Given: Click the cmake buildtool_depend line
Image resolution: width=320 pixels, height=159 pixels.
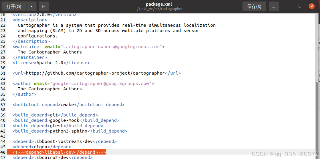Looking at the screenshot, I should pyautogui.click(x=69, y=105).
